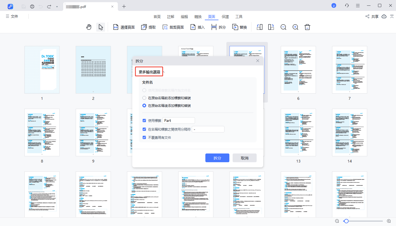396x226 pixels.
Task: Select 在原始名稱前添加標籤和編號 radio option
Action: 145,98
